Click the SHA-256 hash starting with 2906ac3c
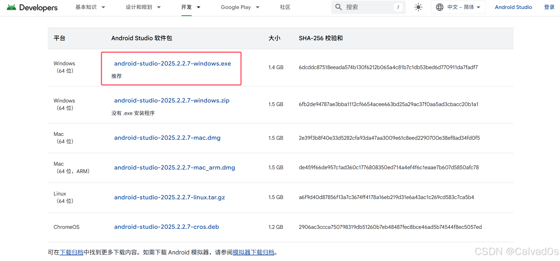Image resolution: width=560 pixels, height=261 pixels. [390, 227]
